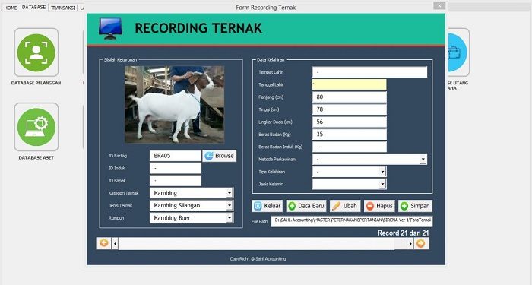The image size is (532, 285).
Task: Click the Tempat Lahir input field
Action: coord(369,72)
